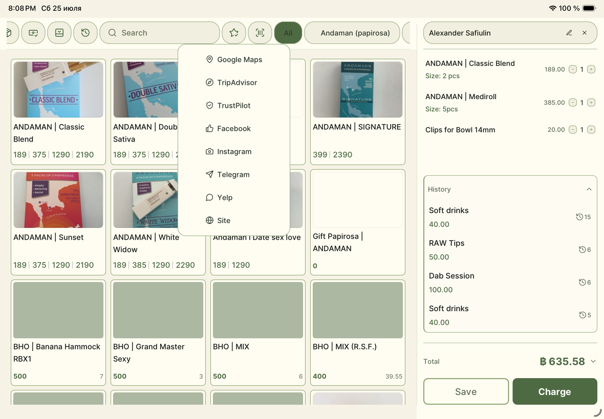Open the cash payment check icon

click(33, 33)
